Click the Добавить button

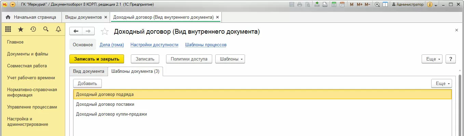tap(87, 83)
